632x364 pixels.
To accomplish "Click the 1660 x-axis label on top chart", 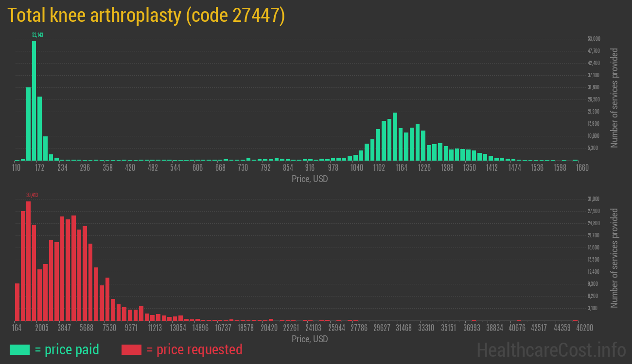I will [x=582, y=168].
